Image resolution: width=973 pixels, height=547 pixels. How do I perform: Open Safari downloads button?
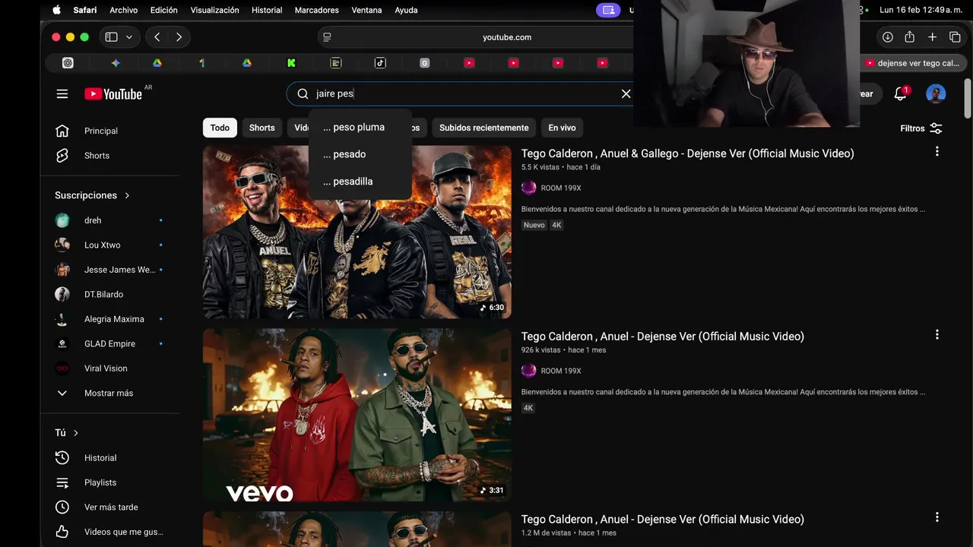[887, 36]
